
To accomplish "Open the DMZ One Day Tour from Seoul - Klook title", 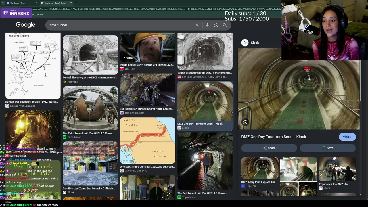I will (x=274, y=137).
